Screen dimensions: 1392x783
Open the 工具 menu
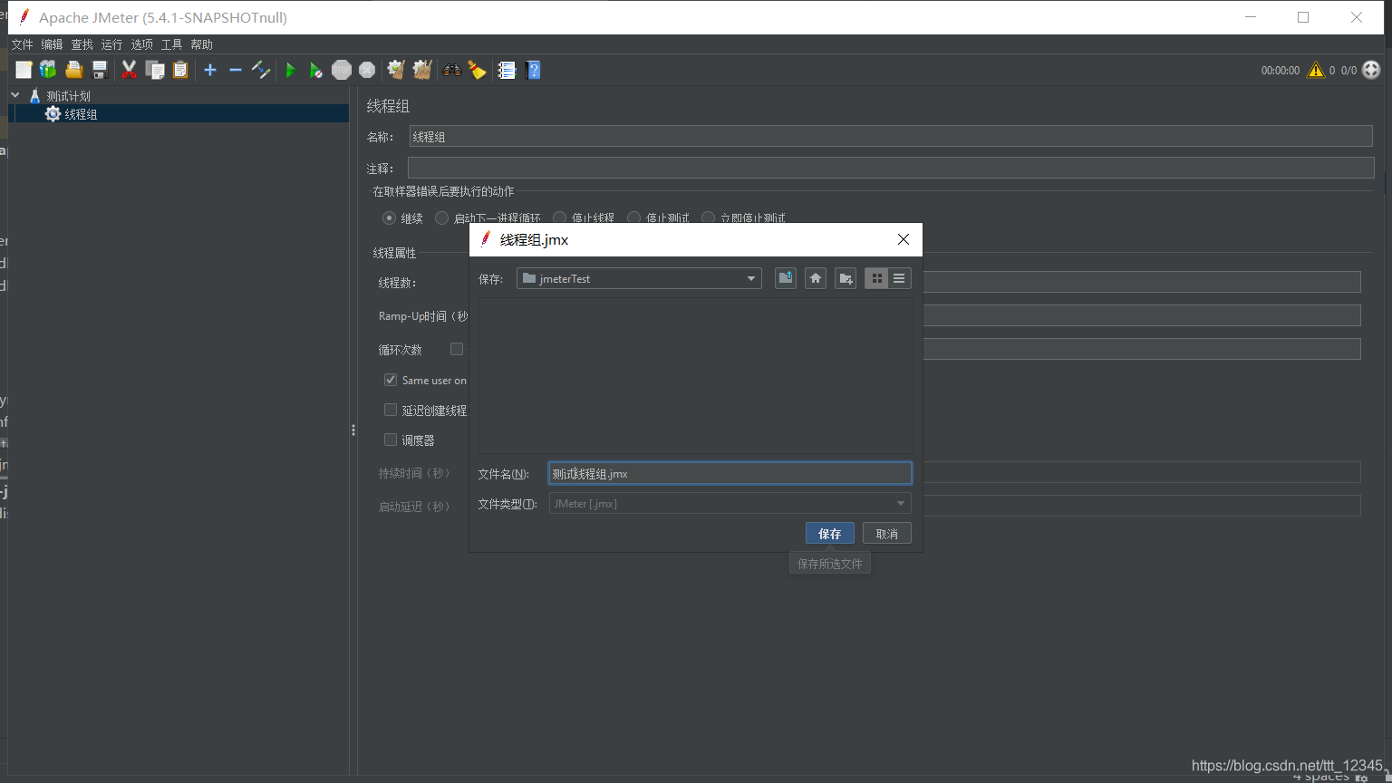point(171,44)
